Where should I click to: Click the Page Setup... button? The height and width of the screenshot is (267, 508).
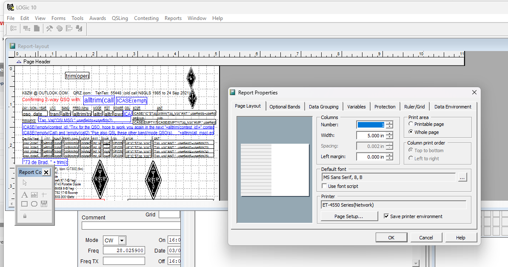click(x=349, y=216)
